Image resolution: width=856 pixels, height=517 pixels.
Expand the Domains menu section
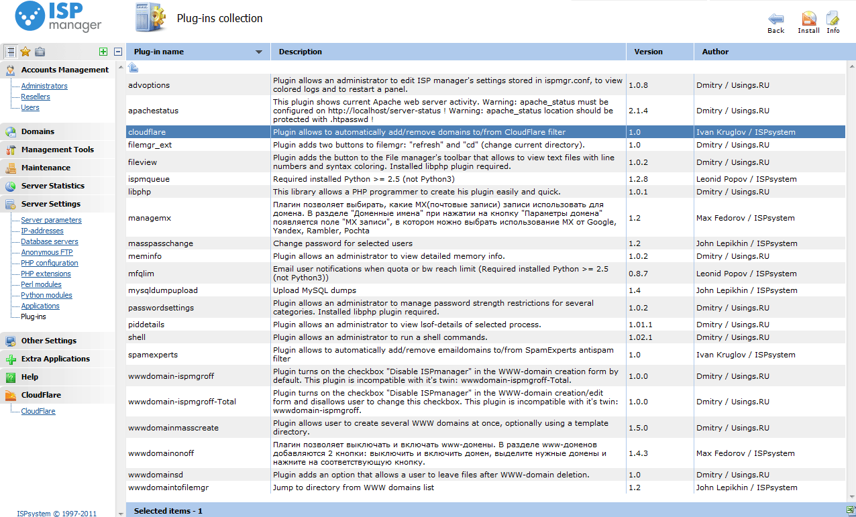(38, 131)
